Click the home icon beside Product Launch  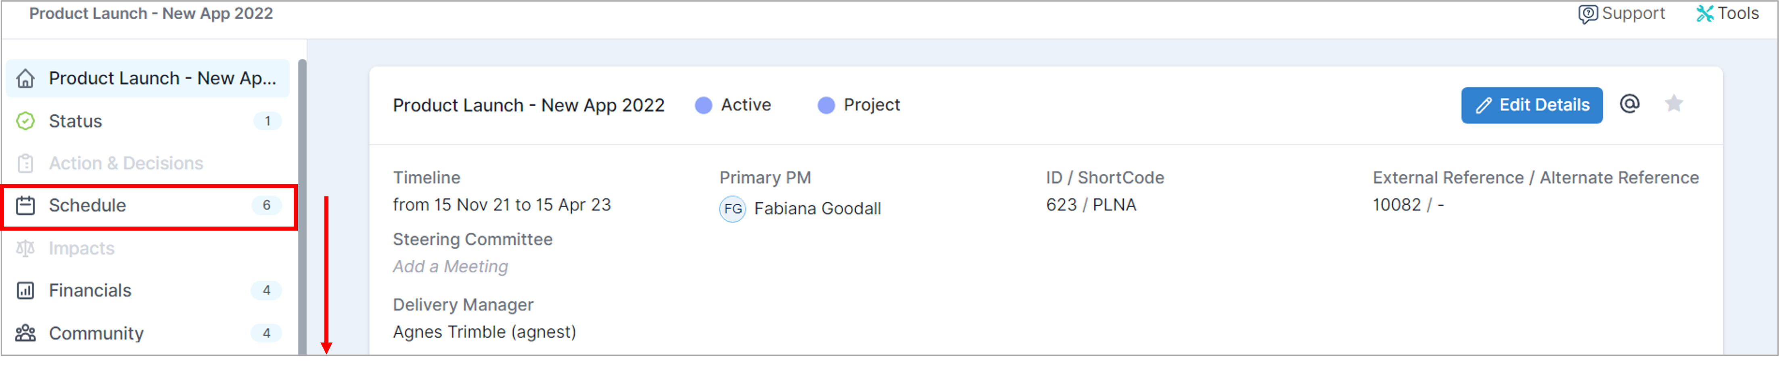tap(25, 78)
